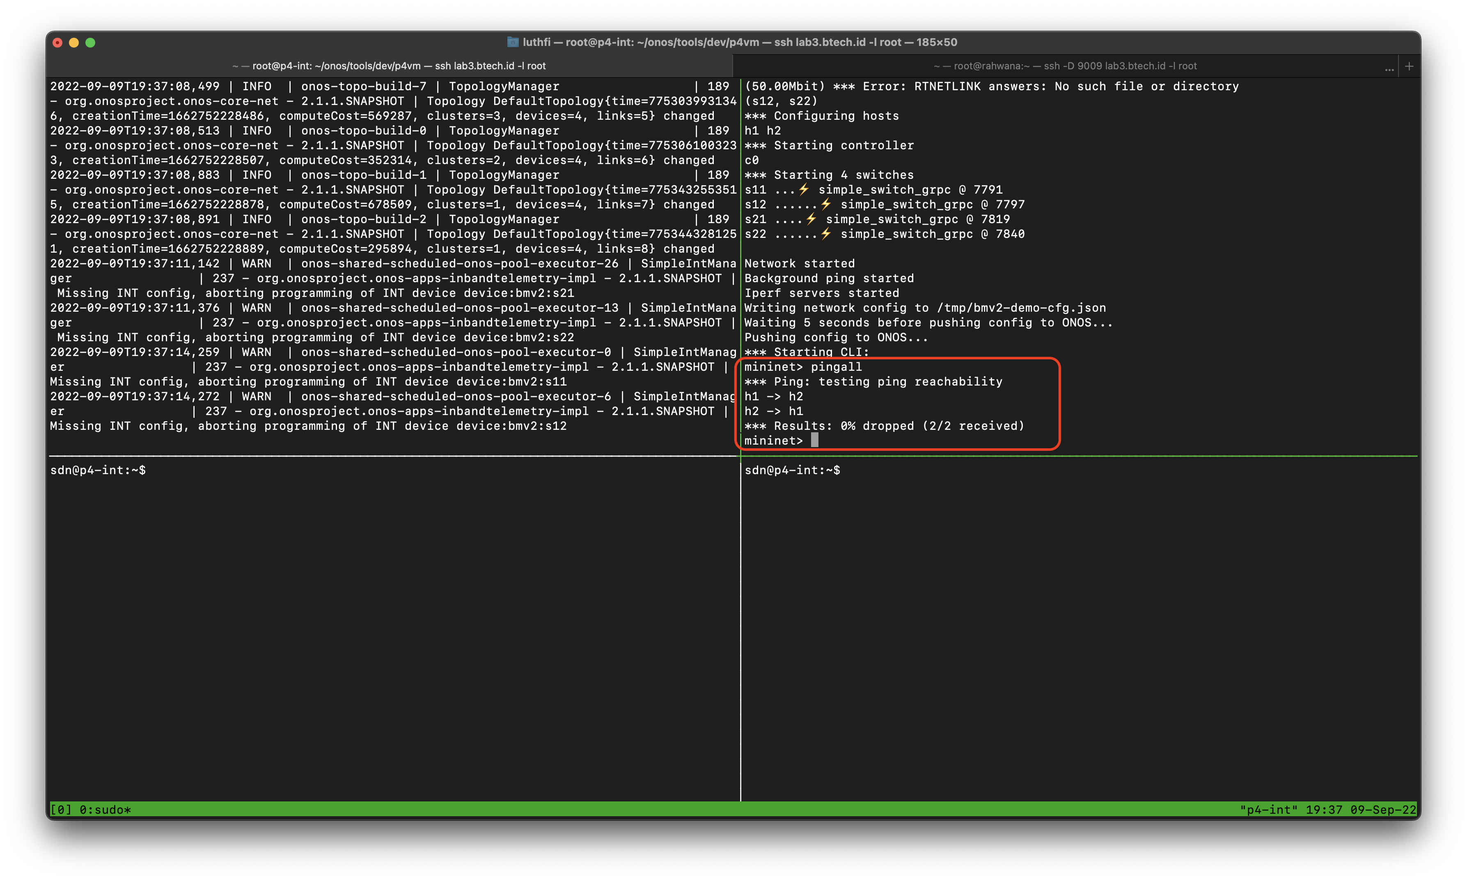The height and width of the screenshot is (881, 1467).
Task: Click log line 'INFO | onos-topo-build-0'
Action: tap(390, 130)
